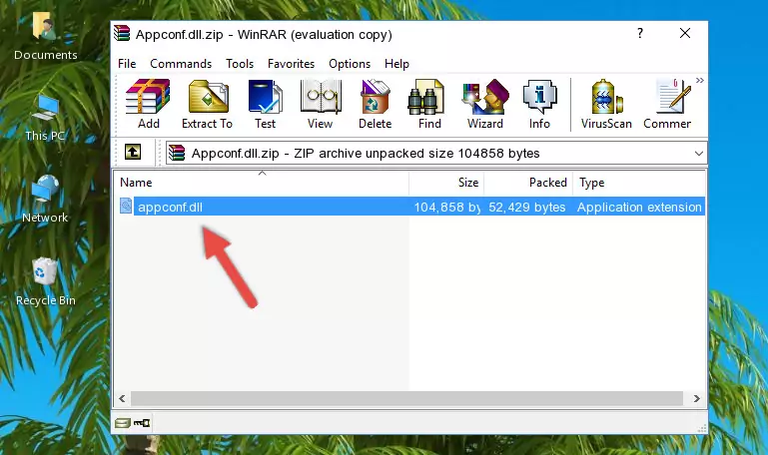Sort by the Size column header
This screenshot has height=455, width=768.
[446, 183]
